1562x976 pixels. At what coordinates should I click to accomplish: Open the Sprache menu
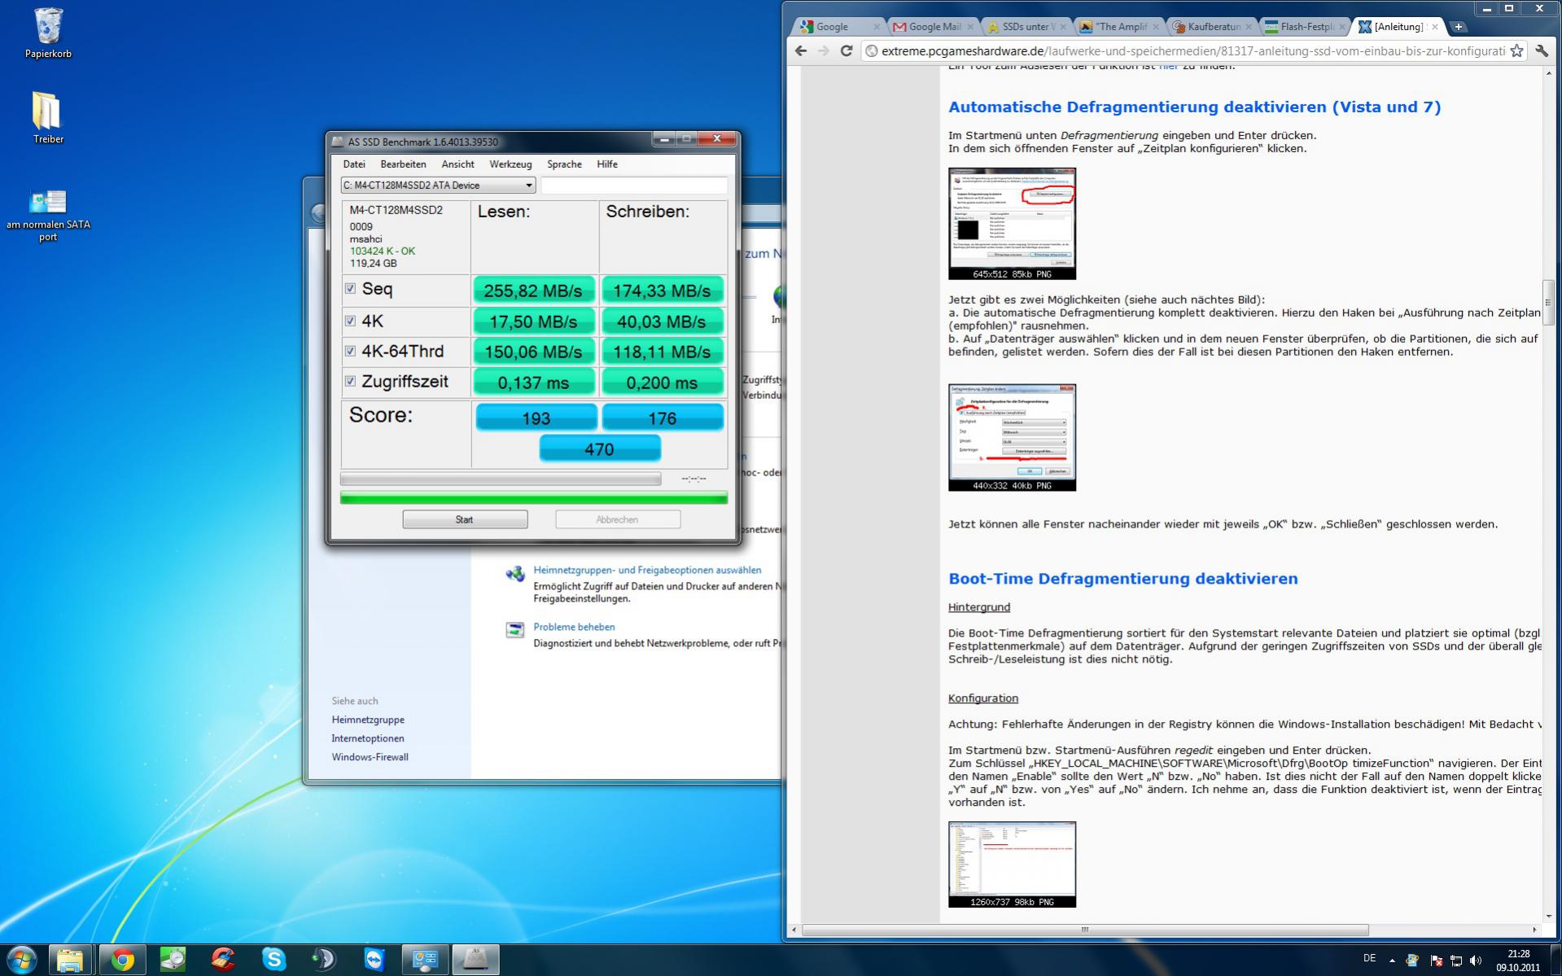(564, 164)
